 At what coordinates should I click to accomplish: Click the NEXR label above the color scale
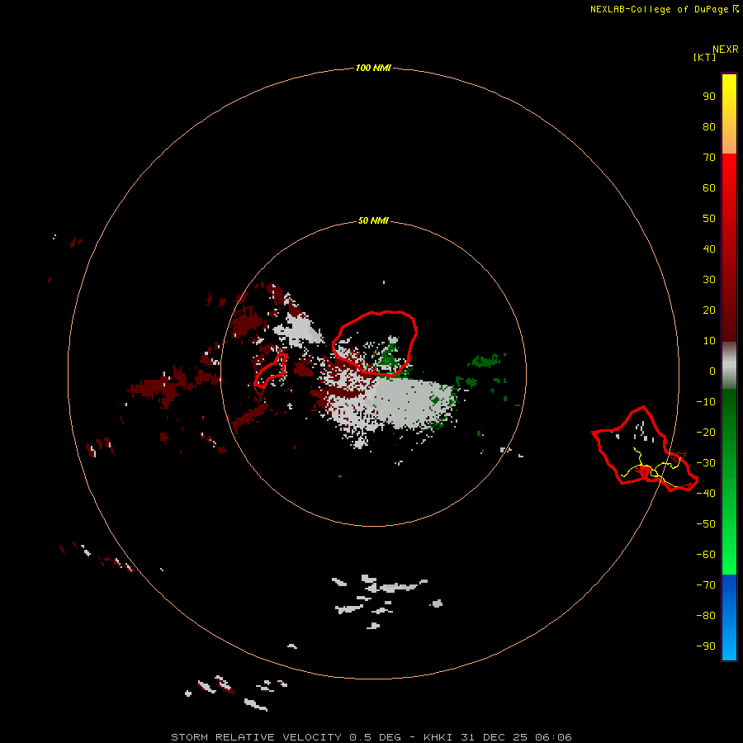point(726,50)
